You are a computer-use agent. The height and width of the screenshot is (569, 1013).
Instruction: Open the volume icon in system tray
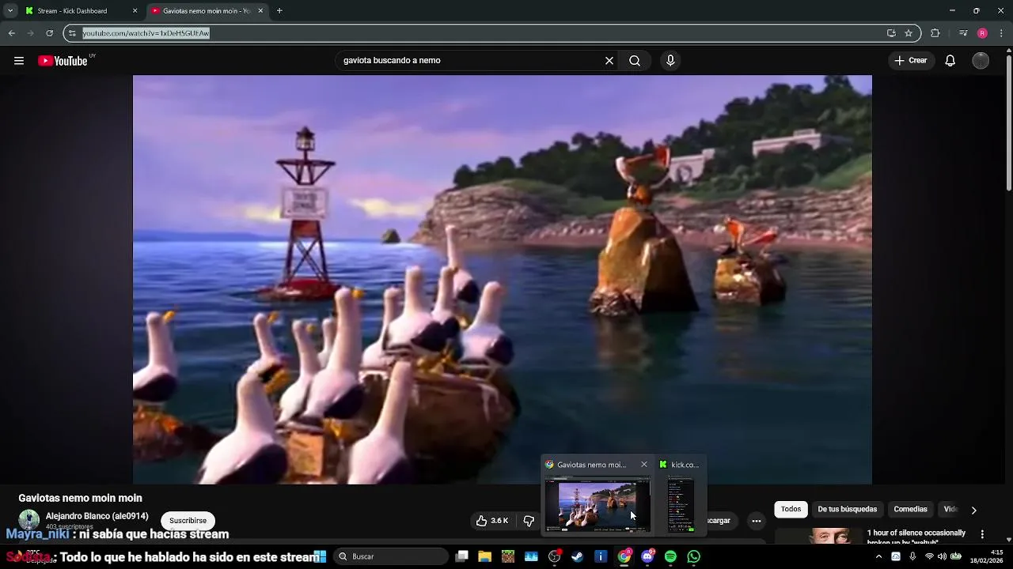point(942,556)
